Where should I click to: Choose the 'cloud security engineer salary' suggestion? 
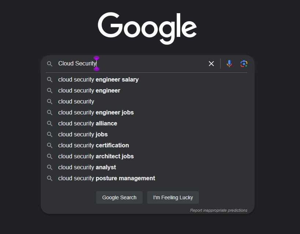tap(98, 79)
